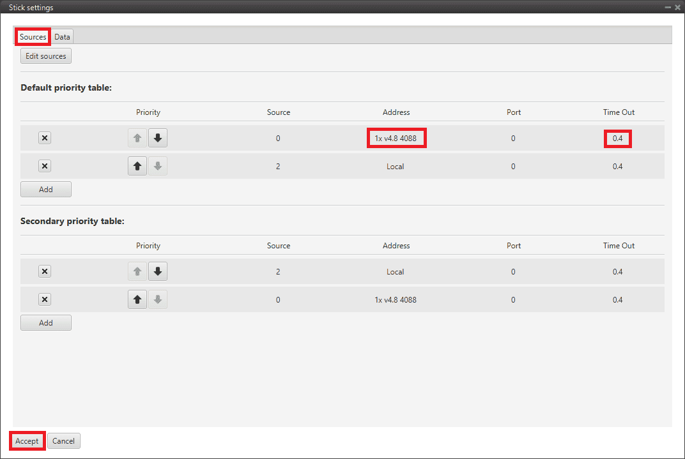The width and height of the screenshot is (685, 459).
Task: Remove 1x v4.8 row in Secondary table
Action: pos(45,299)
